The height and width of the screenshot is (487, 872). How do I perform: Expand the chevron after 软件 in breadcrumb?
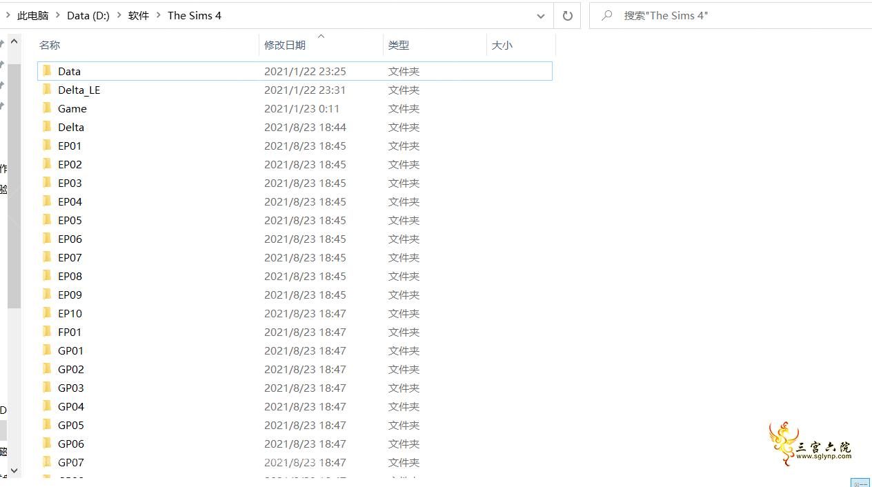(x=158, y=15)
